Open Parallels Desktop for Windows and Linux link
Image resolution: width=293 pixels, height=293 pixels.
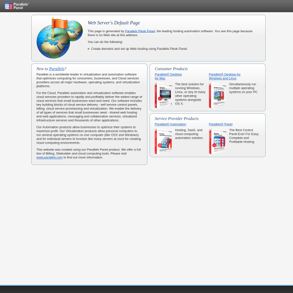[225, 77]
